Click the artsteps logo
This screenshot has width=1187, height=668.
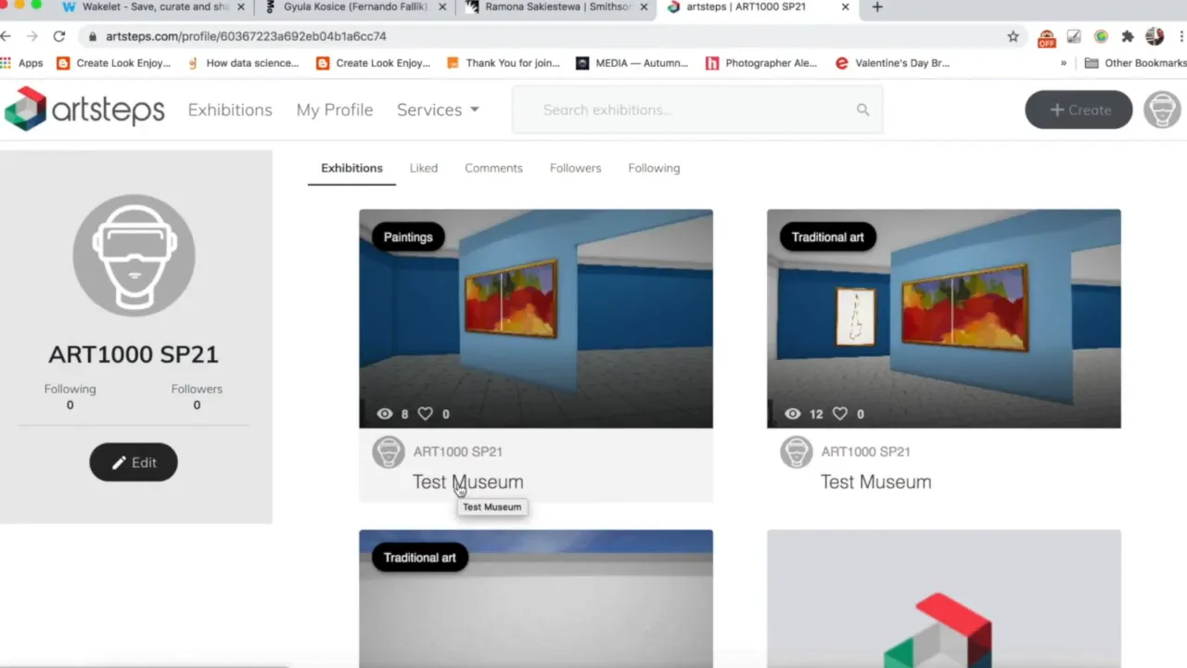(x=84, y=109)
